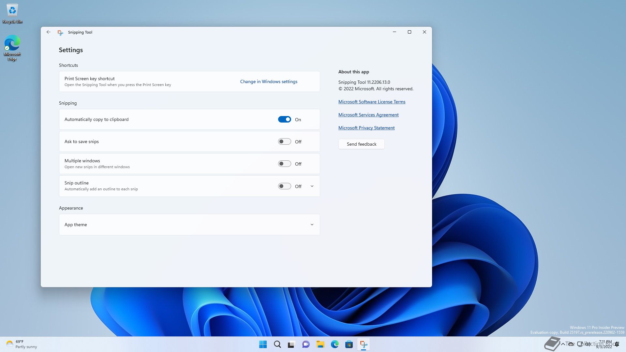Click the About this app heading
Screen dimensions: 626x352
353,72
